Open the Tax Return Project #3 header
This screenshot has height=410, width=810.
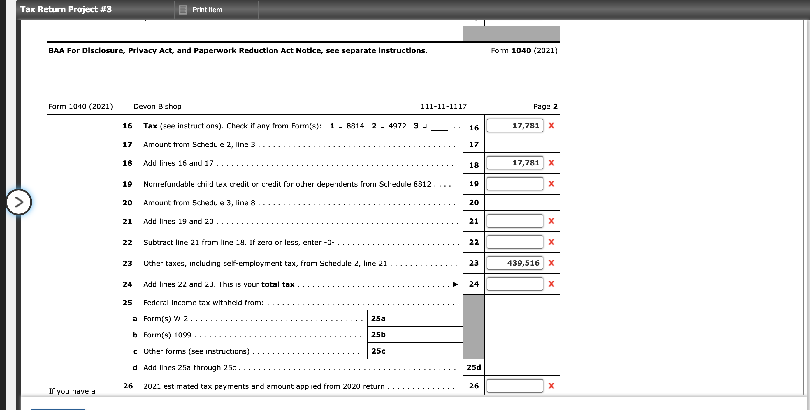click(66, 9)
